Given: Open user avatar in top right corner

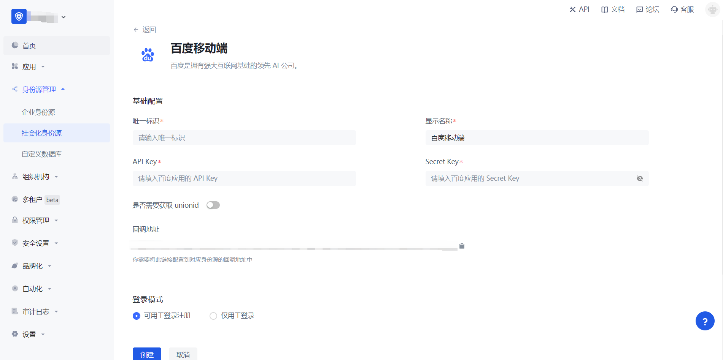Looking at the screenshot, I should pyautogui.click(x=712, y=9).
